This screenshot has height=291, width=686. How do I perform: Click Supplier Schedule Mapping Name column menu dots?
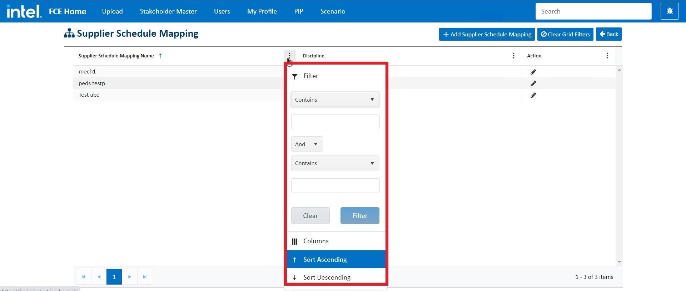pyautogui.click(x=289, y=56)
